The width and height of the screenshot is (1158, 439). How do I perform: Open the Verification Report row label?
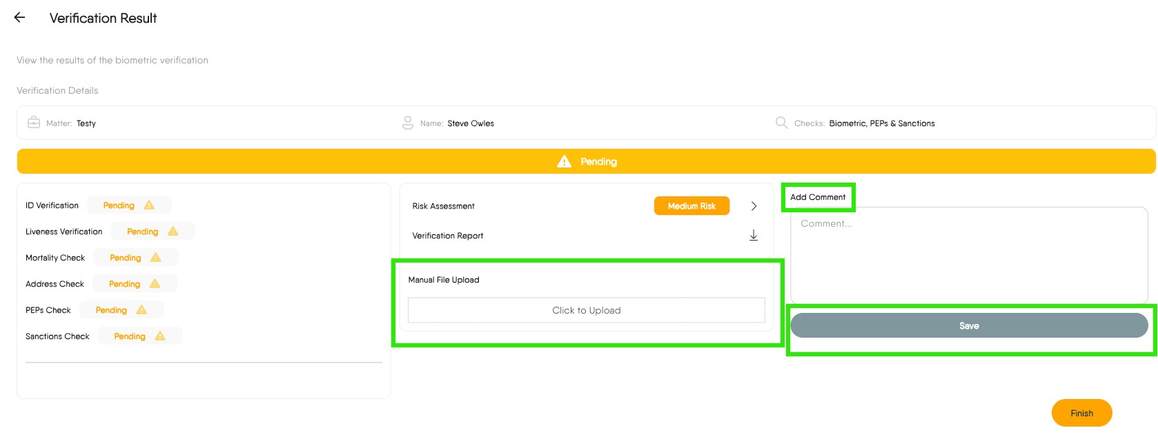pyautogui.click(x=448, y=236)
